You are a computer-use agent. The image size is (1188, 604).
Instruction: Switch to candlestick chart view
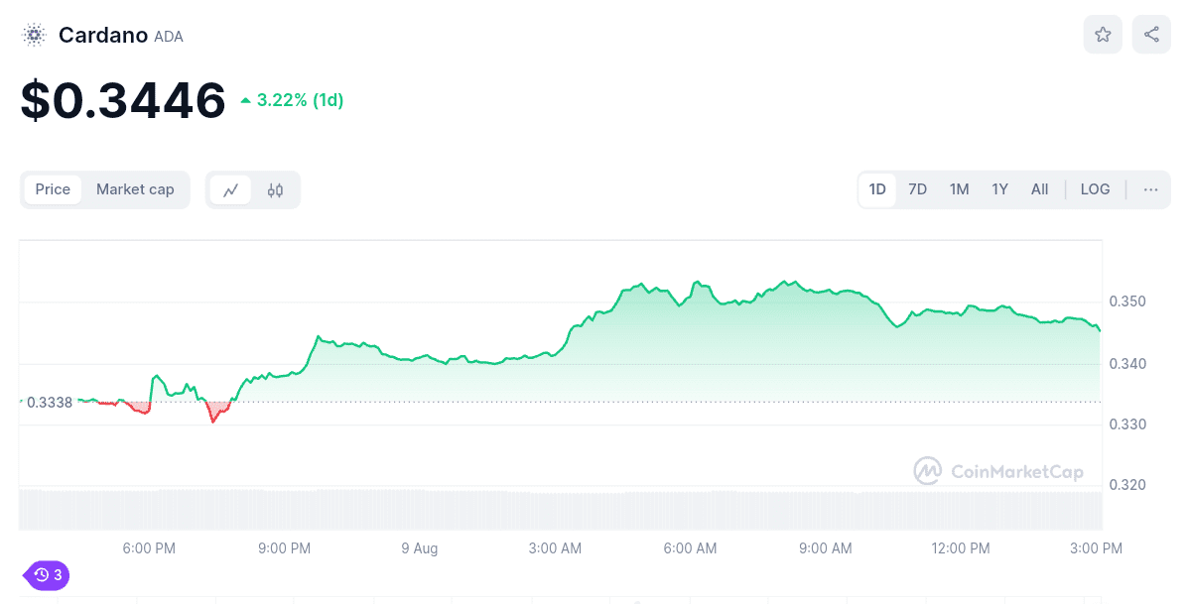coord(275,190)
